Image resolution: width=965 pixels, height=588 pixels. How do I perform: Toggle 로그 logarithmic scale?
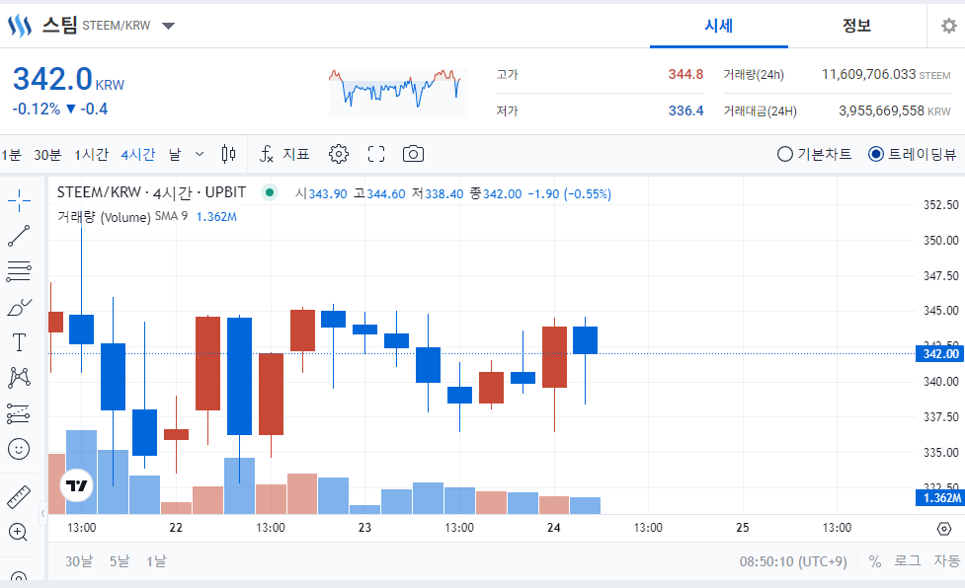click(x=907, y=560)
